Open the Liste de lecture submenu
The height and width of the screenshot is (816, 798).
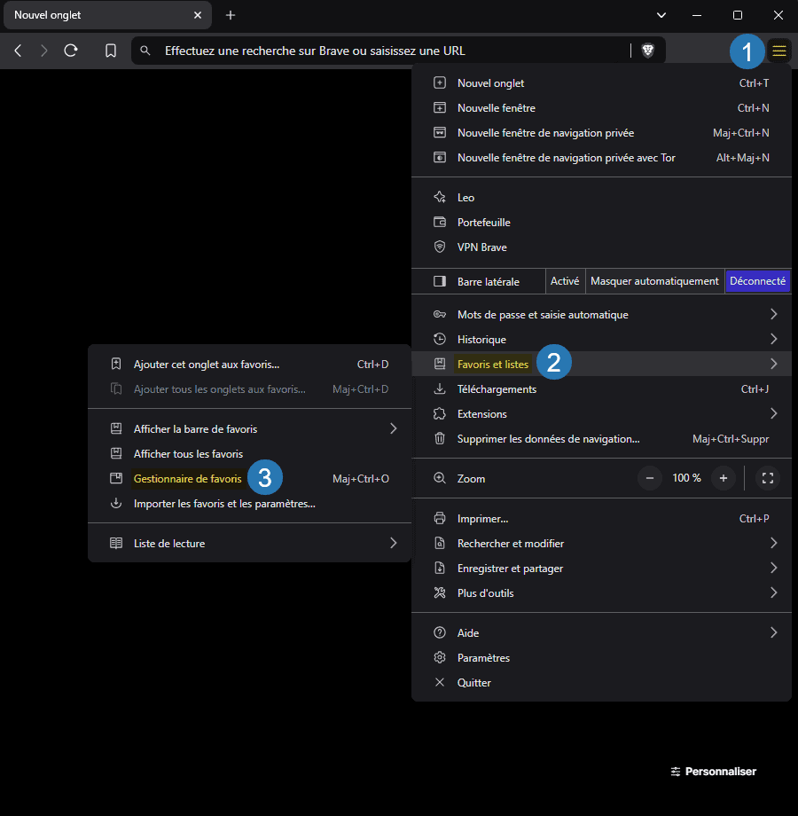[168, 542]
